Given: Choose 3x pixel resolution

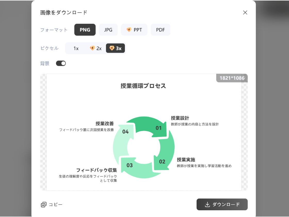Looking at the screenshot, I should [115, 48].
